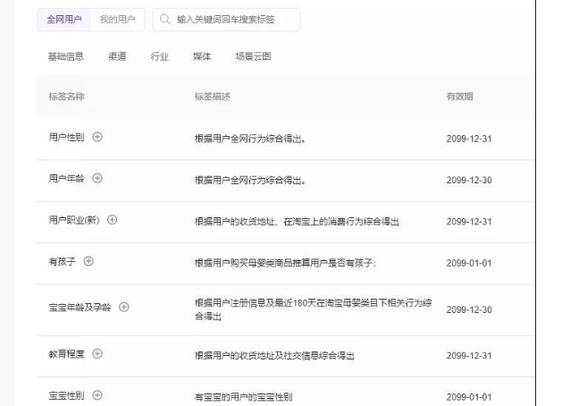Click the plus icon next to 宝宝年龄及孕龄

[x=124, y=307]
